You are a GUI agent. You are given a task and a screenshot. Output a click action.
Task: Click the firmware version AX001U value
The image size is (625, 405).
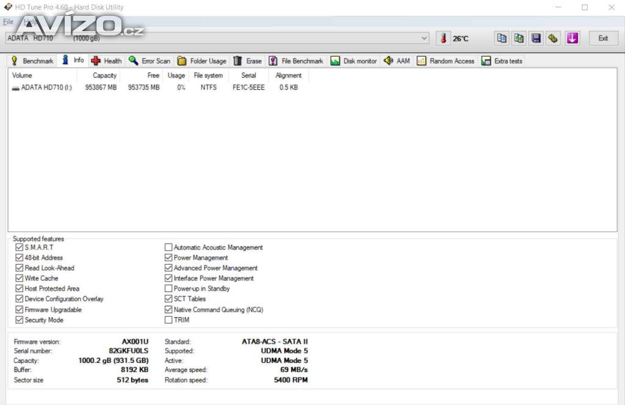135,342
